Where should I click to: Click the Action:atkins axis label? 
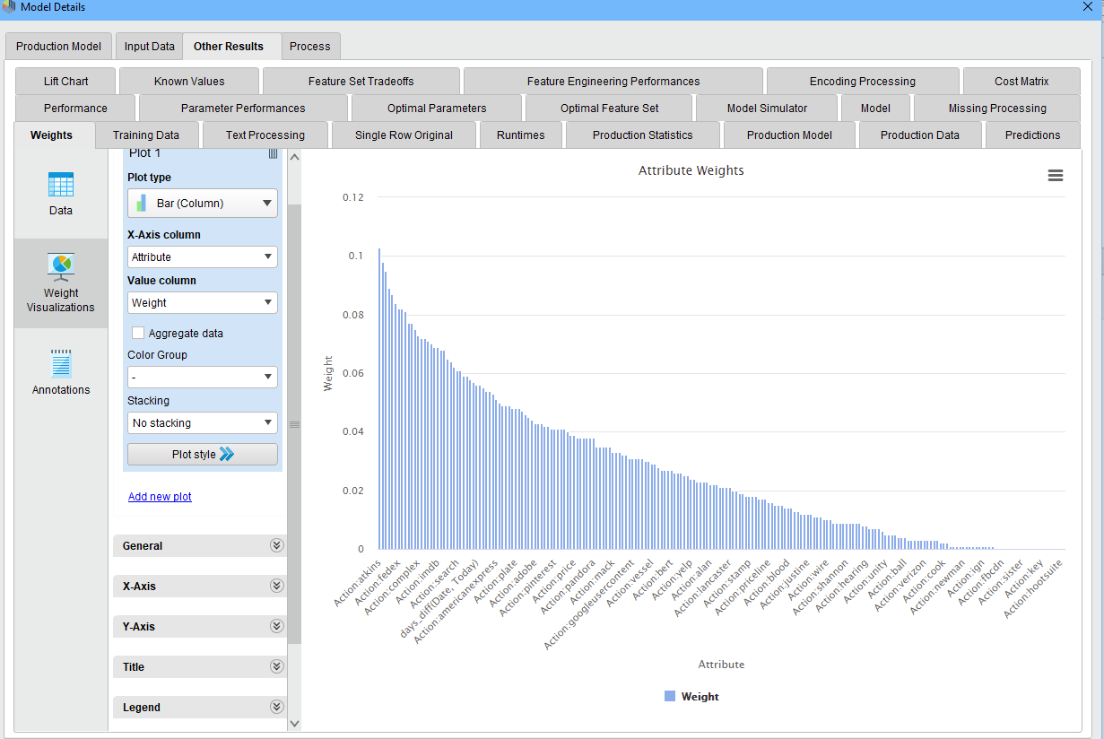(x=357, y=583)
